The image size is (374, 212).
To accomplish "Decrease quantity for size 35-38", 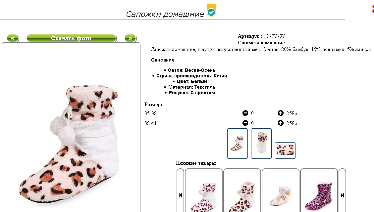I will coord(245,113).
